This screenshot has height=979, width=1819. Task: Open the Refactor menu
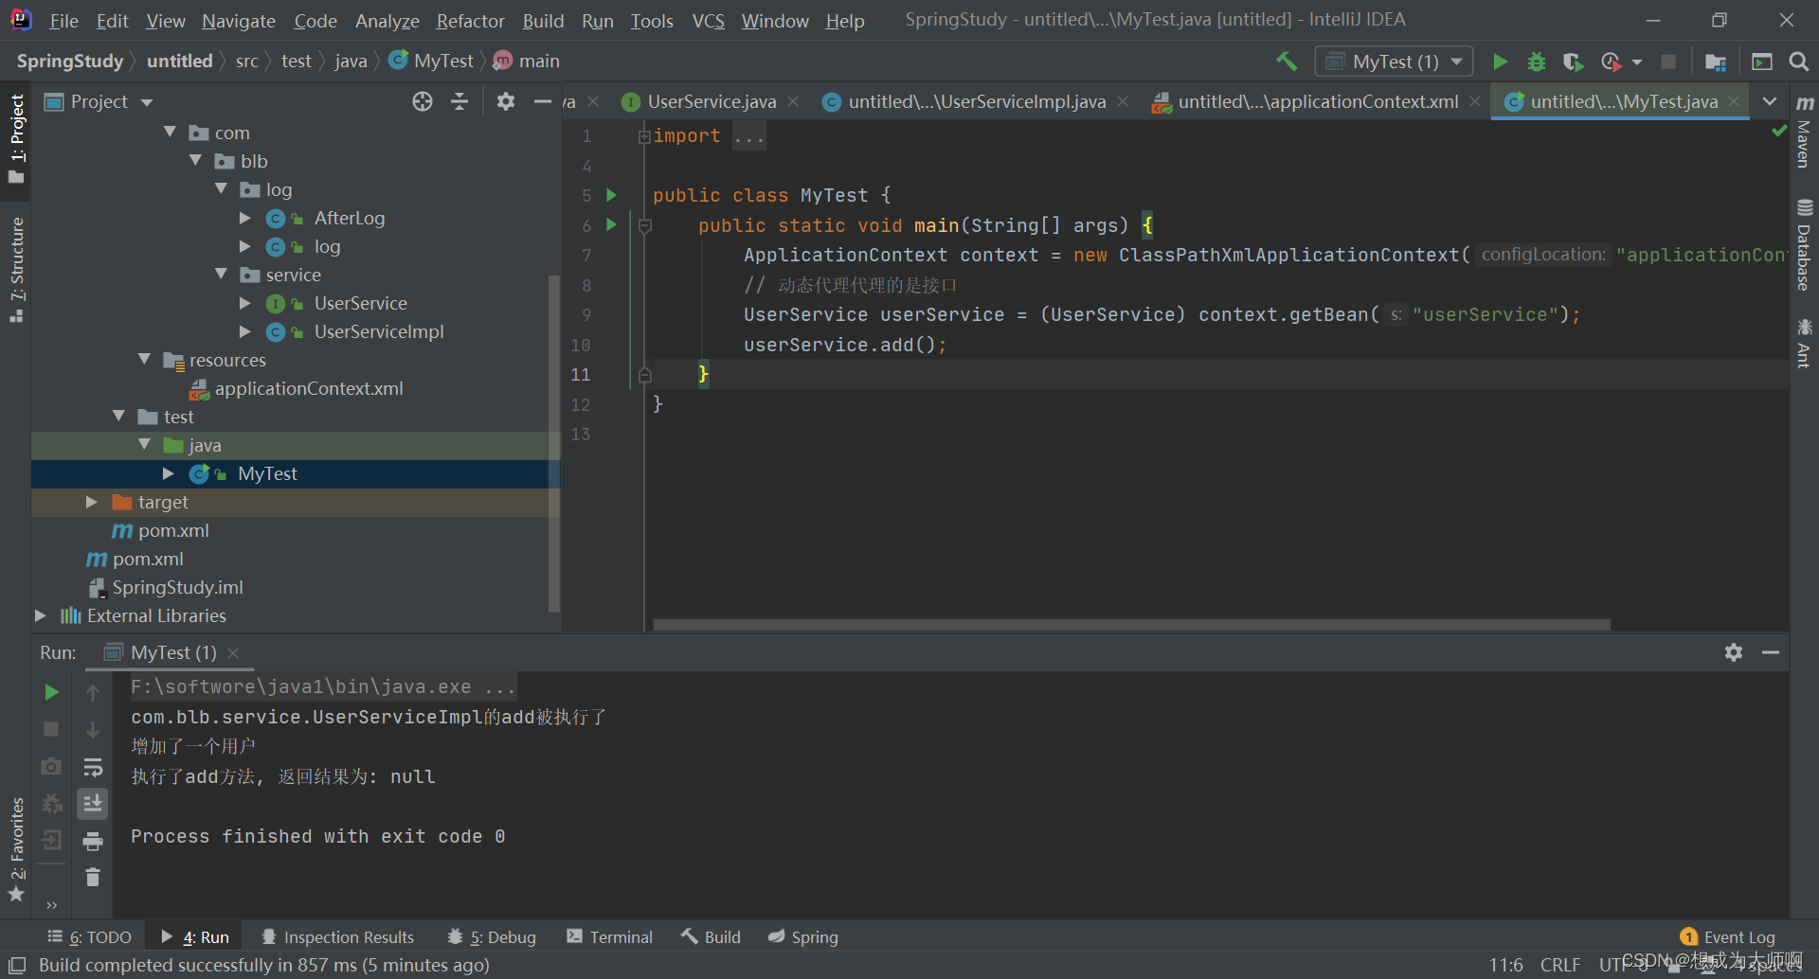(x=470, y=20)
